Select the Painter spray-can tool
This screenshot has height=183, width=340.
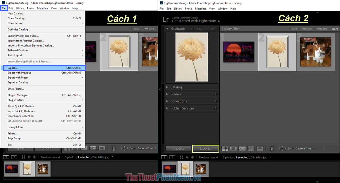coord(272,148)
